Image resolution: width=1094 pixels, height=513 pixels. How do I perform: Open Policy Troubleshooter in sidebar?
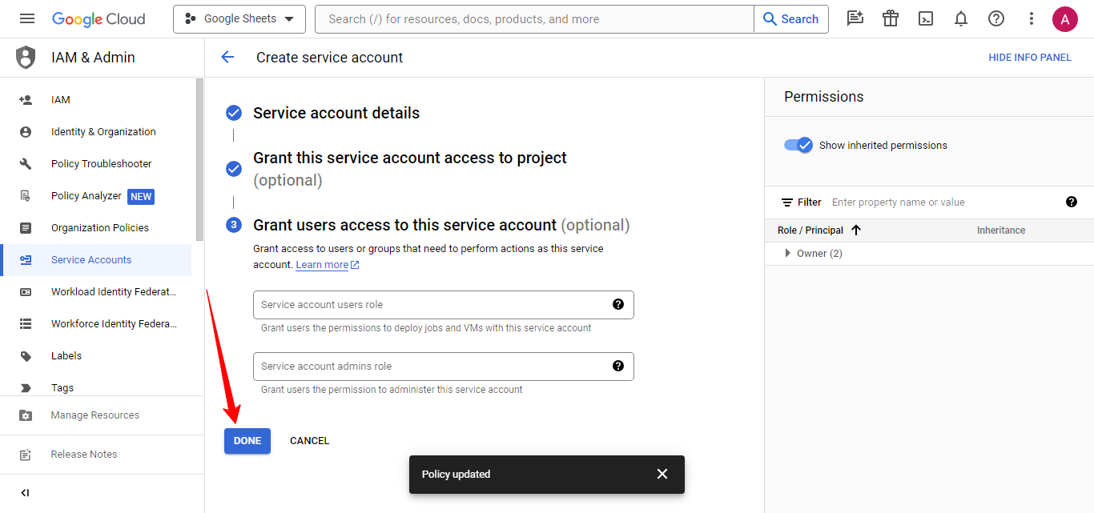coord(101,164)
